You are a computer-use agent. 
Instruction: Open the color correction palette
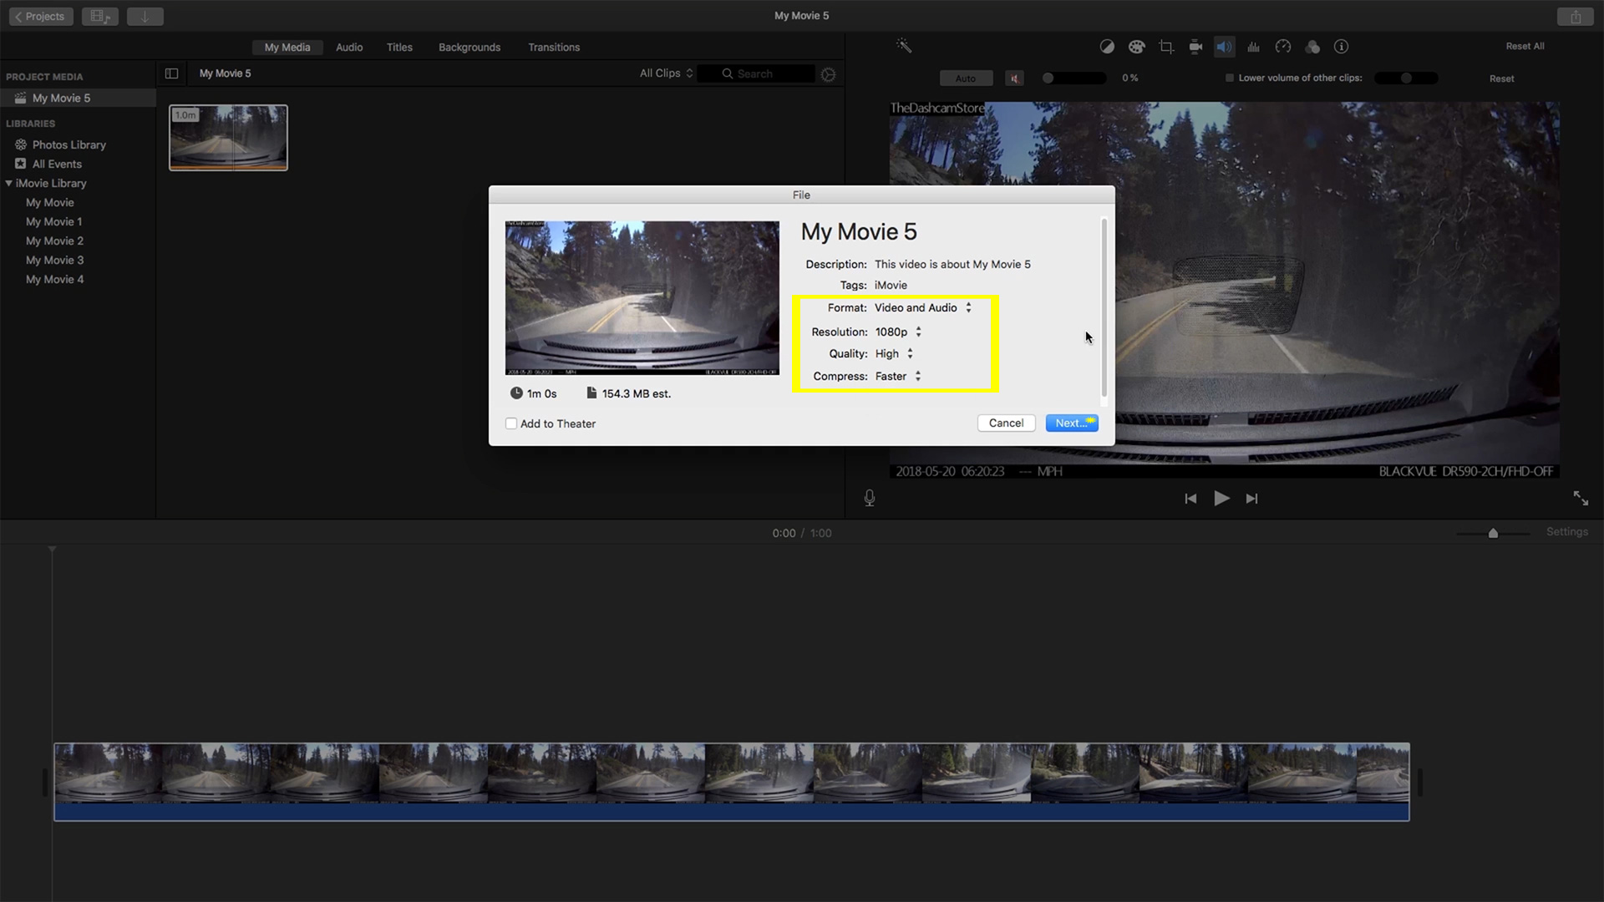point(1136,47)
